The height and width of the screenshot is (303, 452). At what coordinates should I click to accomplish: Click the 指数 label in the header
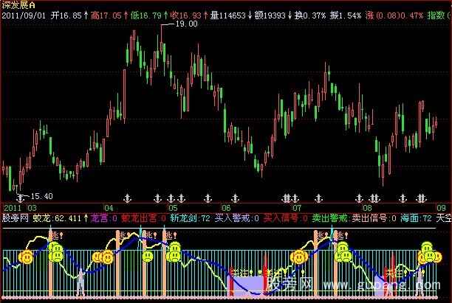pos(434,13)
